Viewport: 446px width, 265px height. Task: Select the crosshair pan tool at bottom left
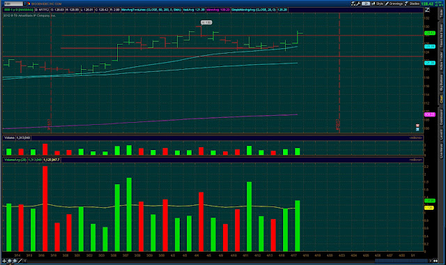click(4, 261)
